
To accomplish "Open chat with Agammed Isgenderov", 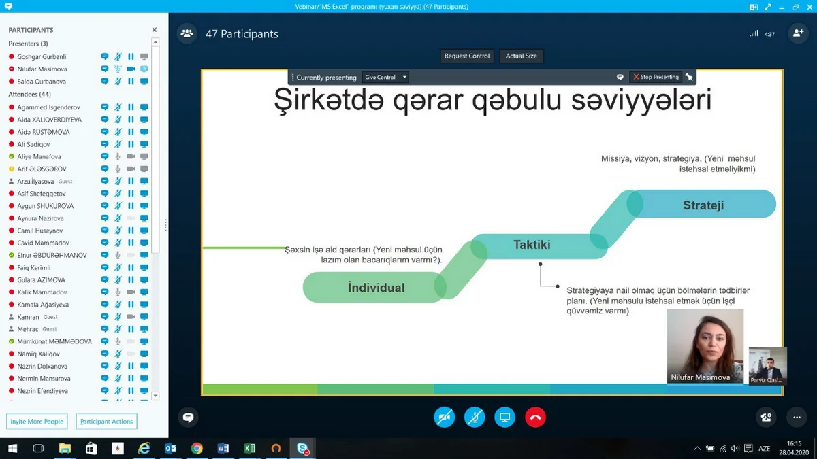I will click(x=104, y=107).
